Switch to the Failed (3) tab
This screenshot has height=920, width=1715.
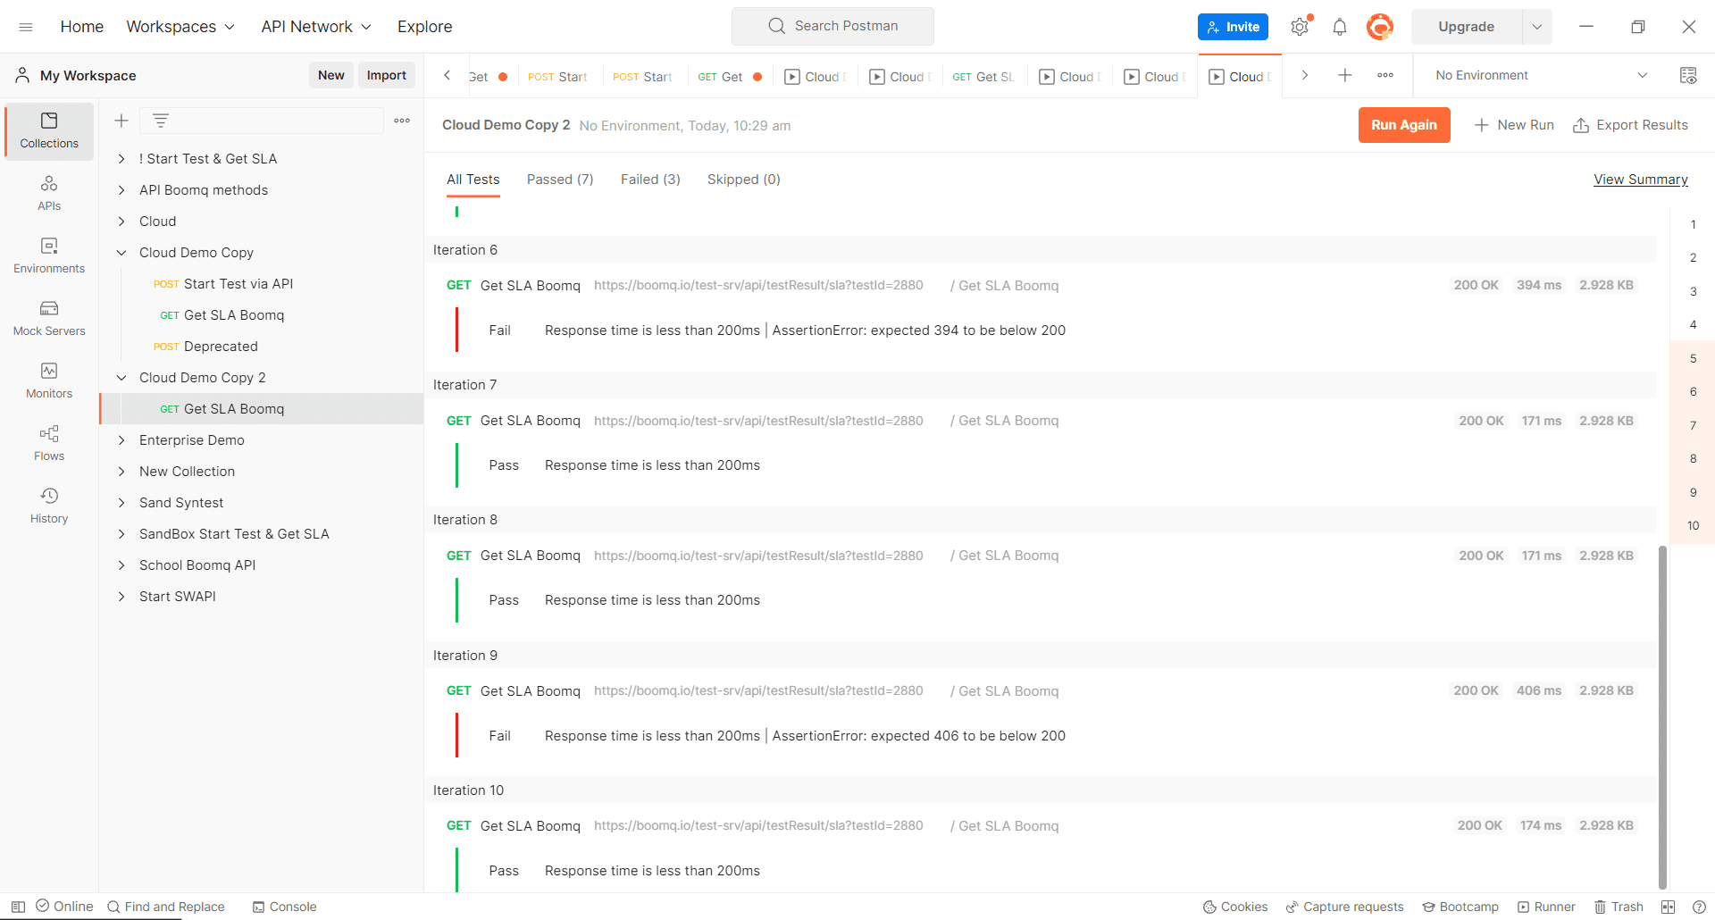tap(650, 180)
